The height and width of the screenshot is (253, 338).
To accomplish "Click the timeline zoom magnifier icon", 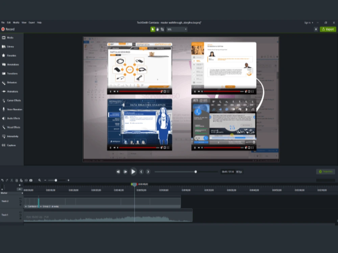I will tap(40, 180).
